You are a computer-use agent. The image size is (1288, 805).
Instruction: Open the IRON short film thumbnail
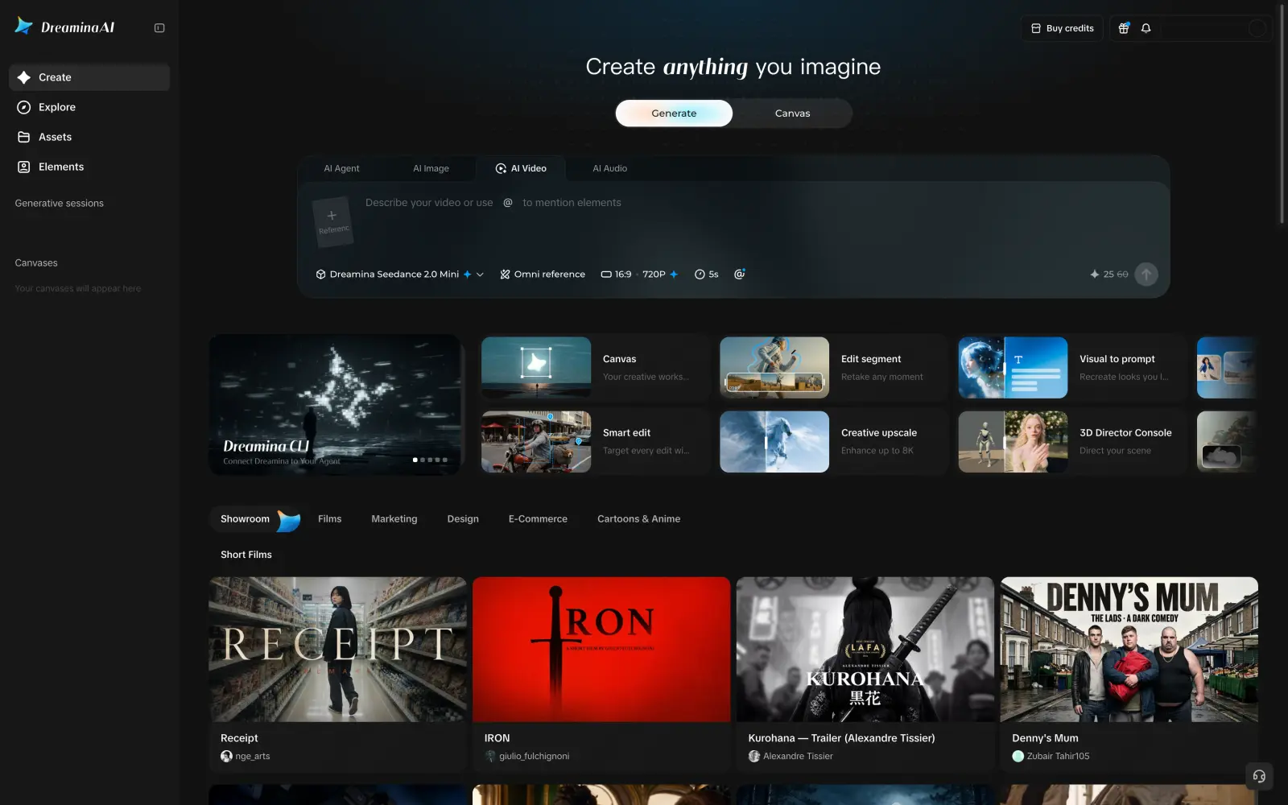tap(601, 649)
